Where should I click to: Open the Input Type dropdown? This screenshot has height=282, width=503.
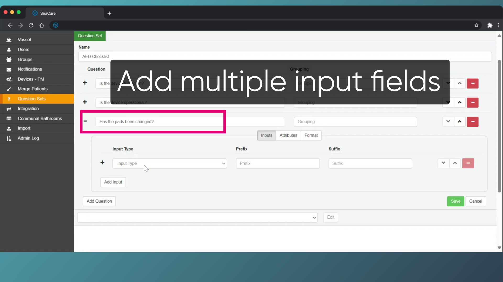(x=170, y=163)
